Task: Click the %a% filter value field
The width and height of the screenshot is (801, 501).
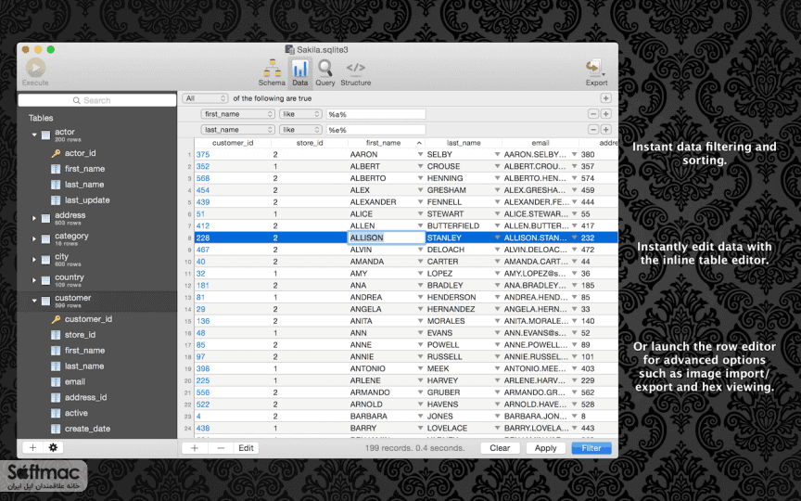Action: coord(376,114)
